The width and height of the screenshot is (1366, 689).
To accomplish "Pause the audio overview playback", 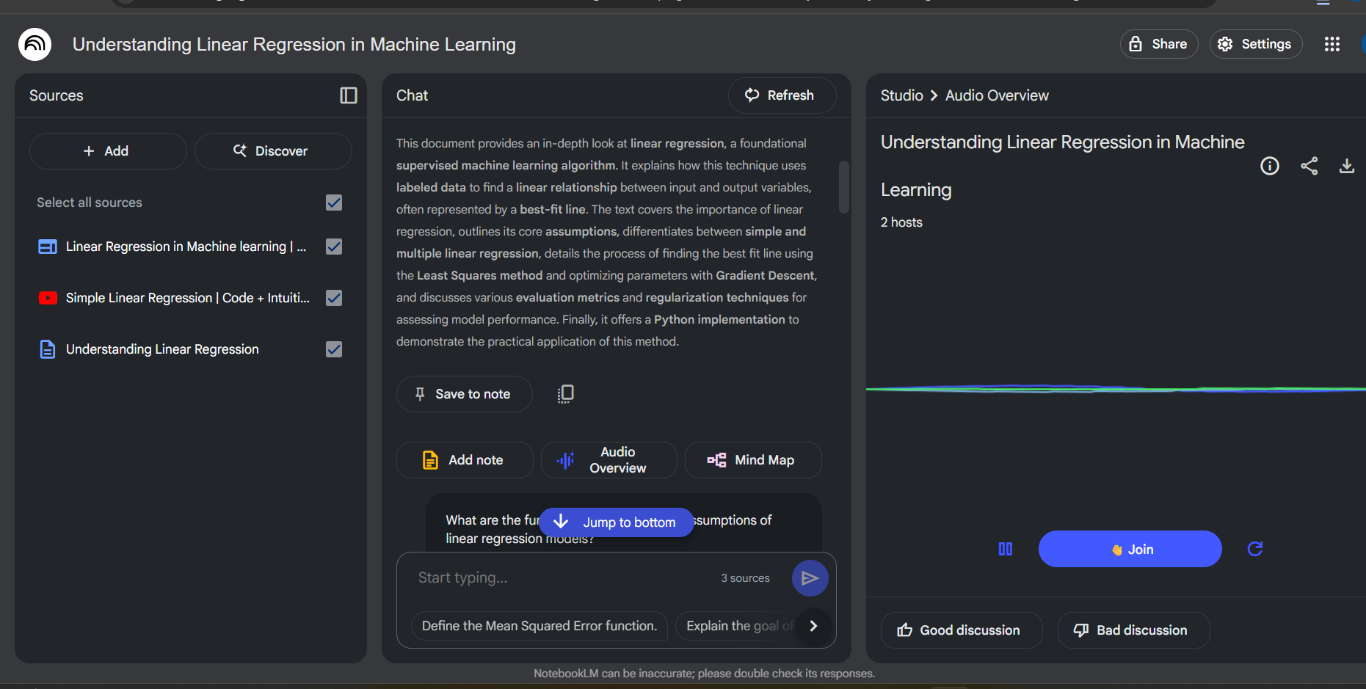I will (1005, 549).
